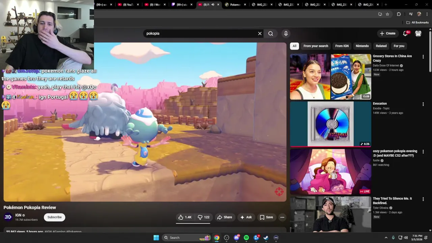Switch to the Twitch (99+) tab
Image resolution: width=432 pixels, height=243 pixels.
pos(182,5)
